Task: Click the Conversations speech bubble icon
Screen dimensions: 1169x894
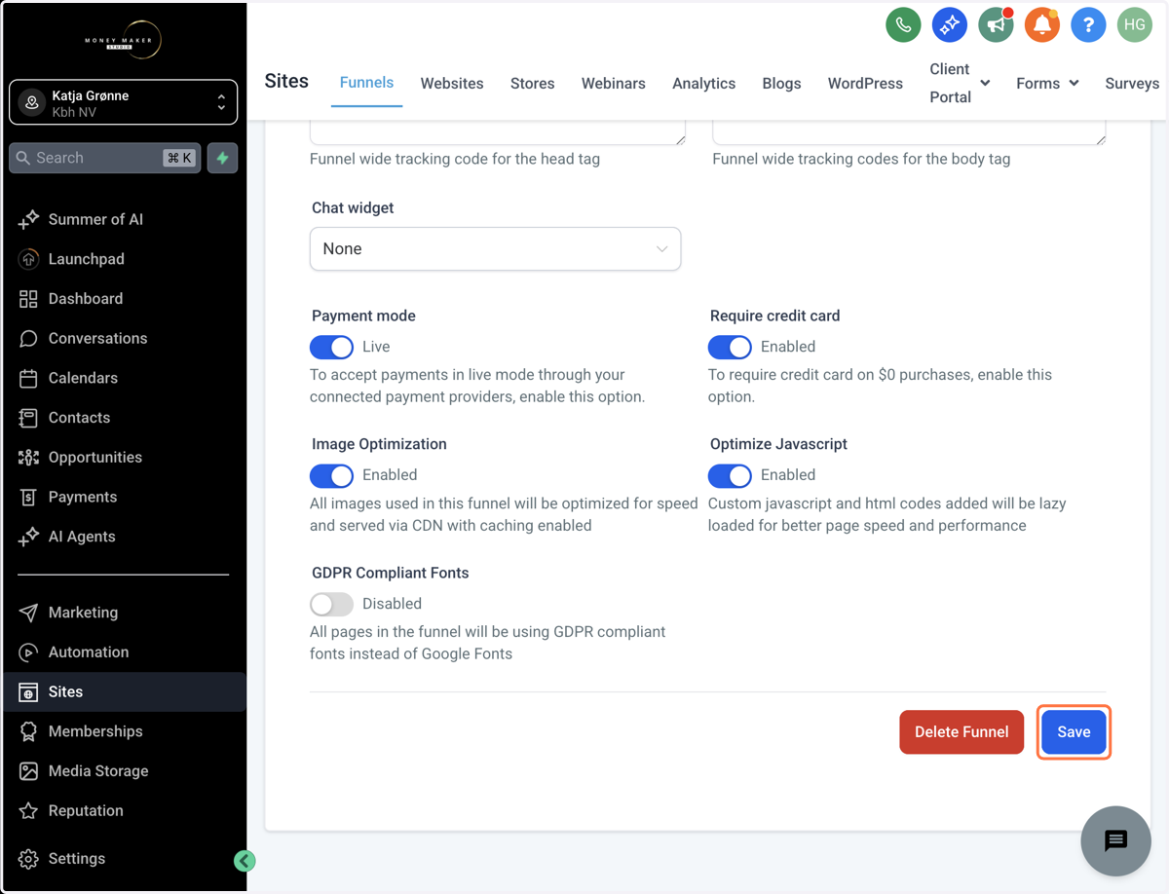Action: pyautogui.click(x=28, y=338)
